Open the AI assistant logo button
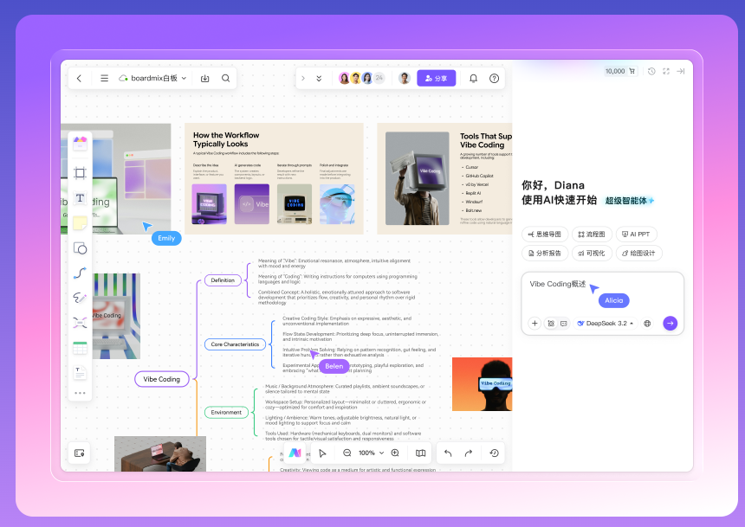The image size is (745, 527). [295, 453]
